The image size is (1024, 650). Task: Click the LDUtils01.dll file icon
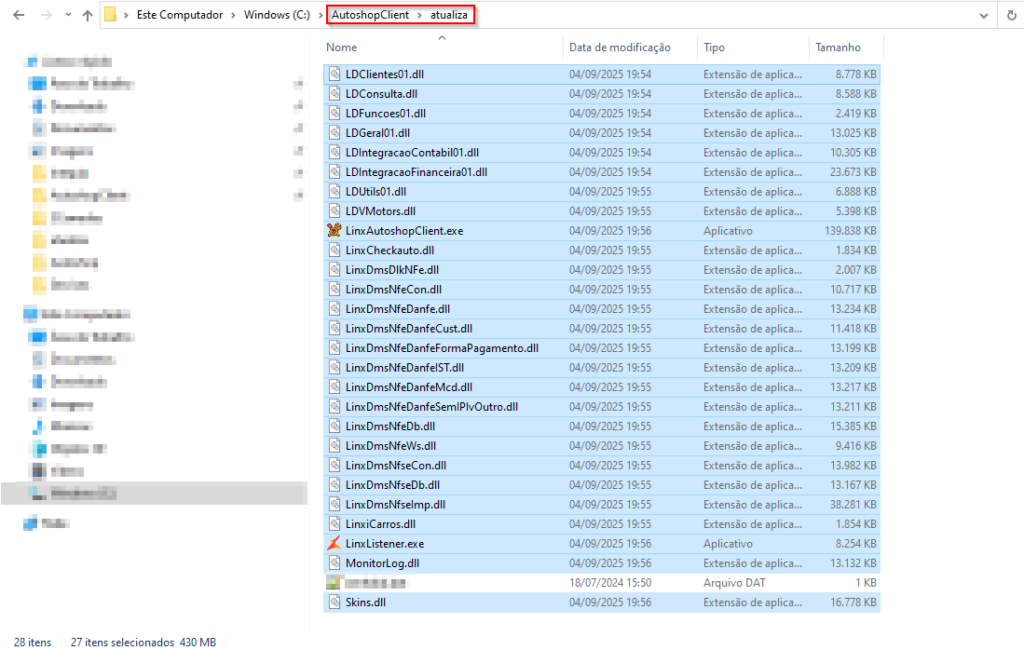click(x=335, y=191)
